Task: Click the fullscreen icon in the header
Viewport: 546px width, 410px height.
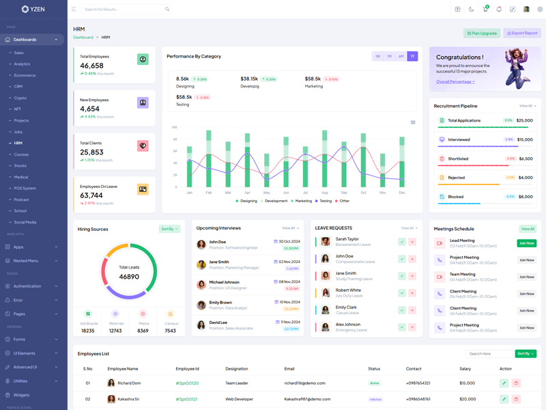Action: [513, 10]
